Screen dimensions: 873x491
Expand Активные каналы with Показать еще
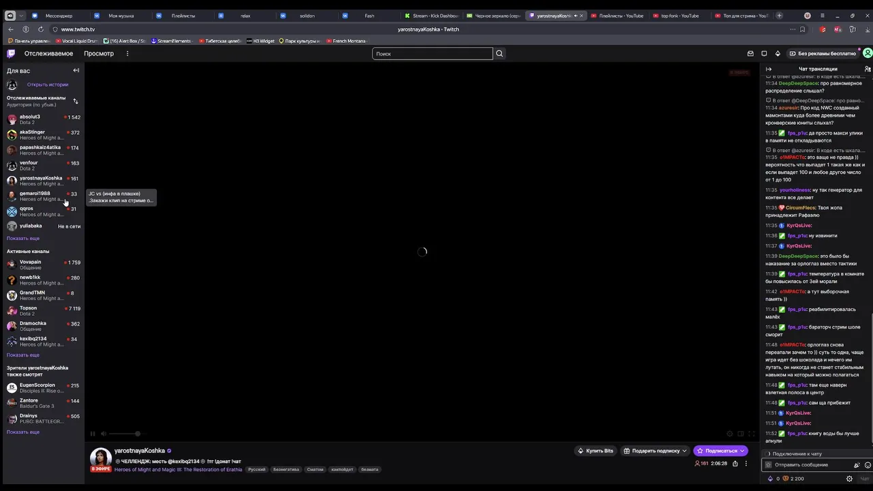pos(23,355)
